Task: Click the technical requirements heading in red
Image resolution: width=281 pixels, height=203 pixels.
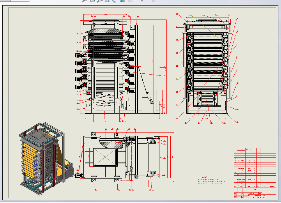Action: [x=205, y=177]
